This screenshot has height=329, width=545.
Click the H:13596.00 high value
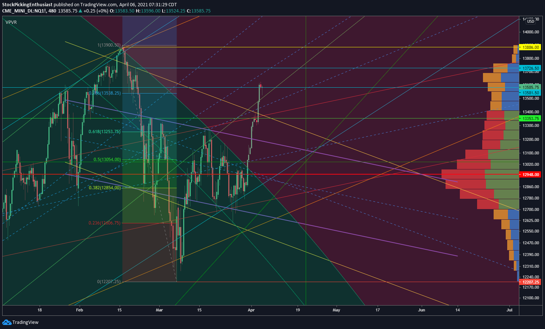tap(148, 11)
